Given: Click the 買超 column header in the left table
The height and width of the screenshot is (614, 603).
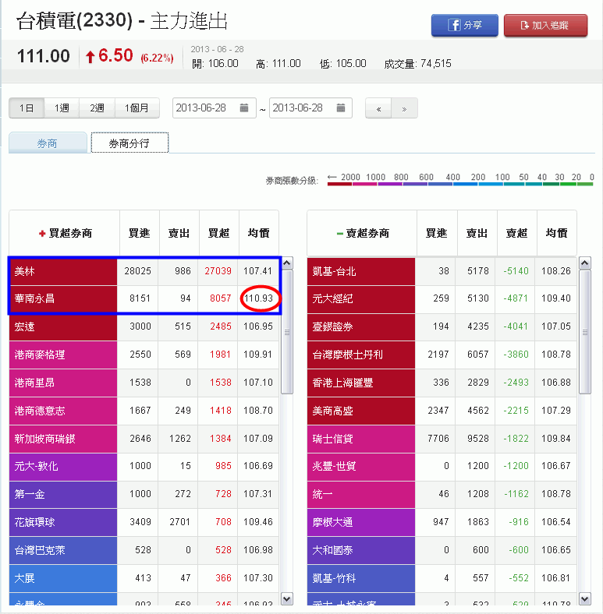Looking at the screenshot, I should click(x=218, y=233).
